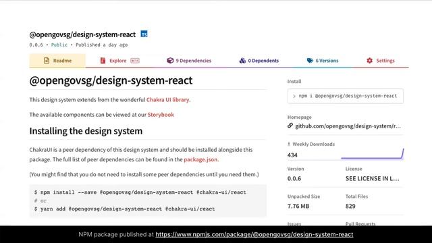Image resolution: width=432 pixels, height=243 pixels.
Task: Click the large @opengovsg/design-system-react readme heading
Action: (x=111, y=80)
